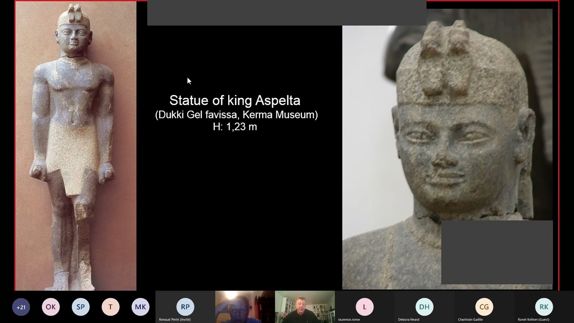Select Renaud Pietri (Invité) RP avatar
Viewport: 574px width, 323px height.
[185, 307]
